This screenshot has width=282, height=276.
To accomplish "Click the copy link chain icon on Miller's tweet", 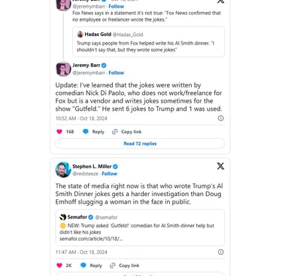I will click(113, 265).
